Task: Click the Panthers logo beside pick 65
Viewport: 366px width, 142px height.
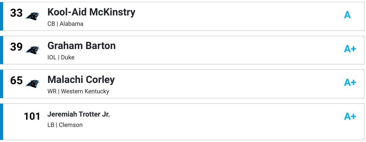Action: [x=32, y=84]
